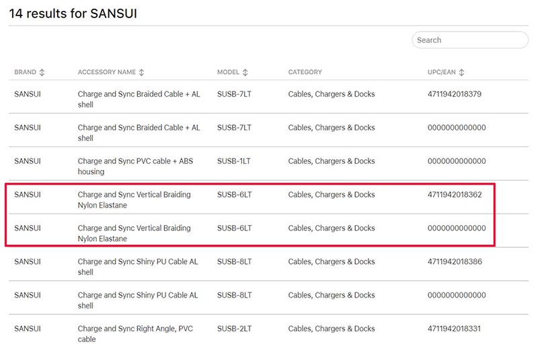Toggle the Model column sort arrows
The width and height of the screenshot is (538, 344).
pos(245,73)
